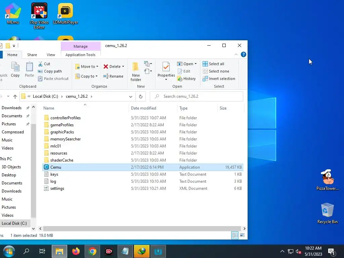Image resolution: width=344 pixels, height=258 pixels.
Task: Select the LDMultiPlayer desktop icon
Action: point(66,13)
